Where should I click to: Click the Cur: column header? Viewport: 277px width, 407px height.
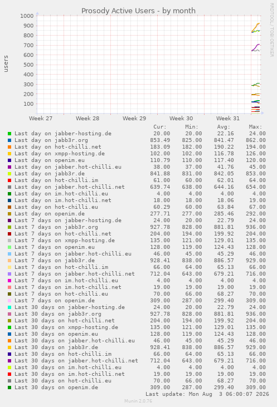(x=160, y=127)
